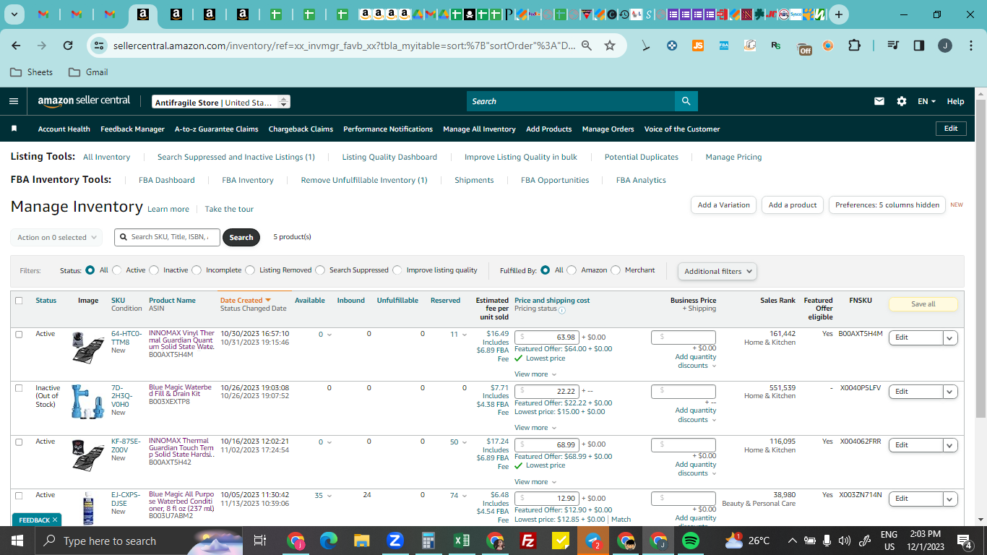Filter status by Inactive
Image resolution: width=987 pixels, height=555 pixels.
[154, 270]
